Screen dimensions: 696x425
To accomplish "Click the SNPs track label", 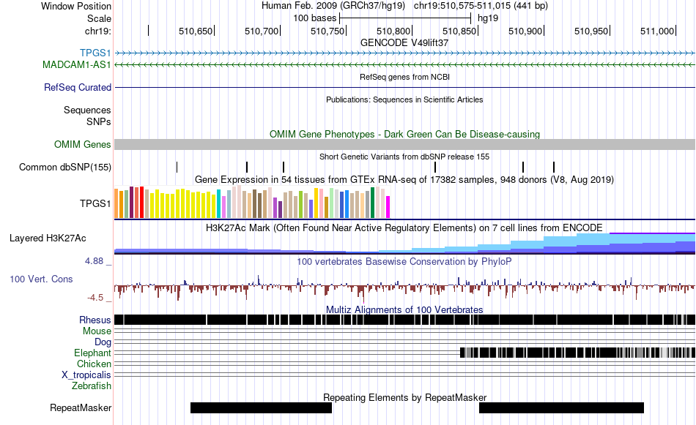I will (x=99, y=121).
